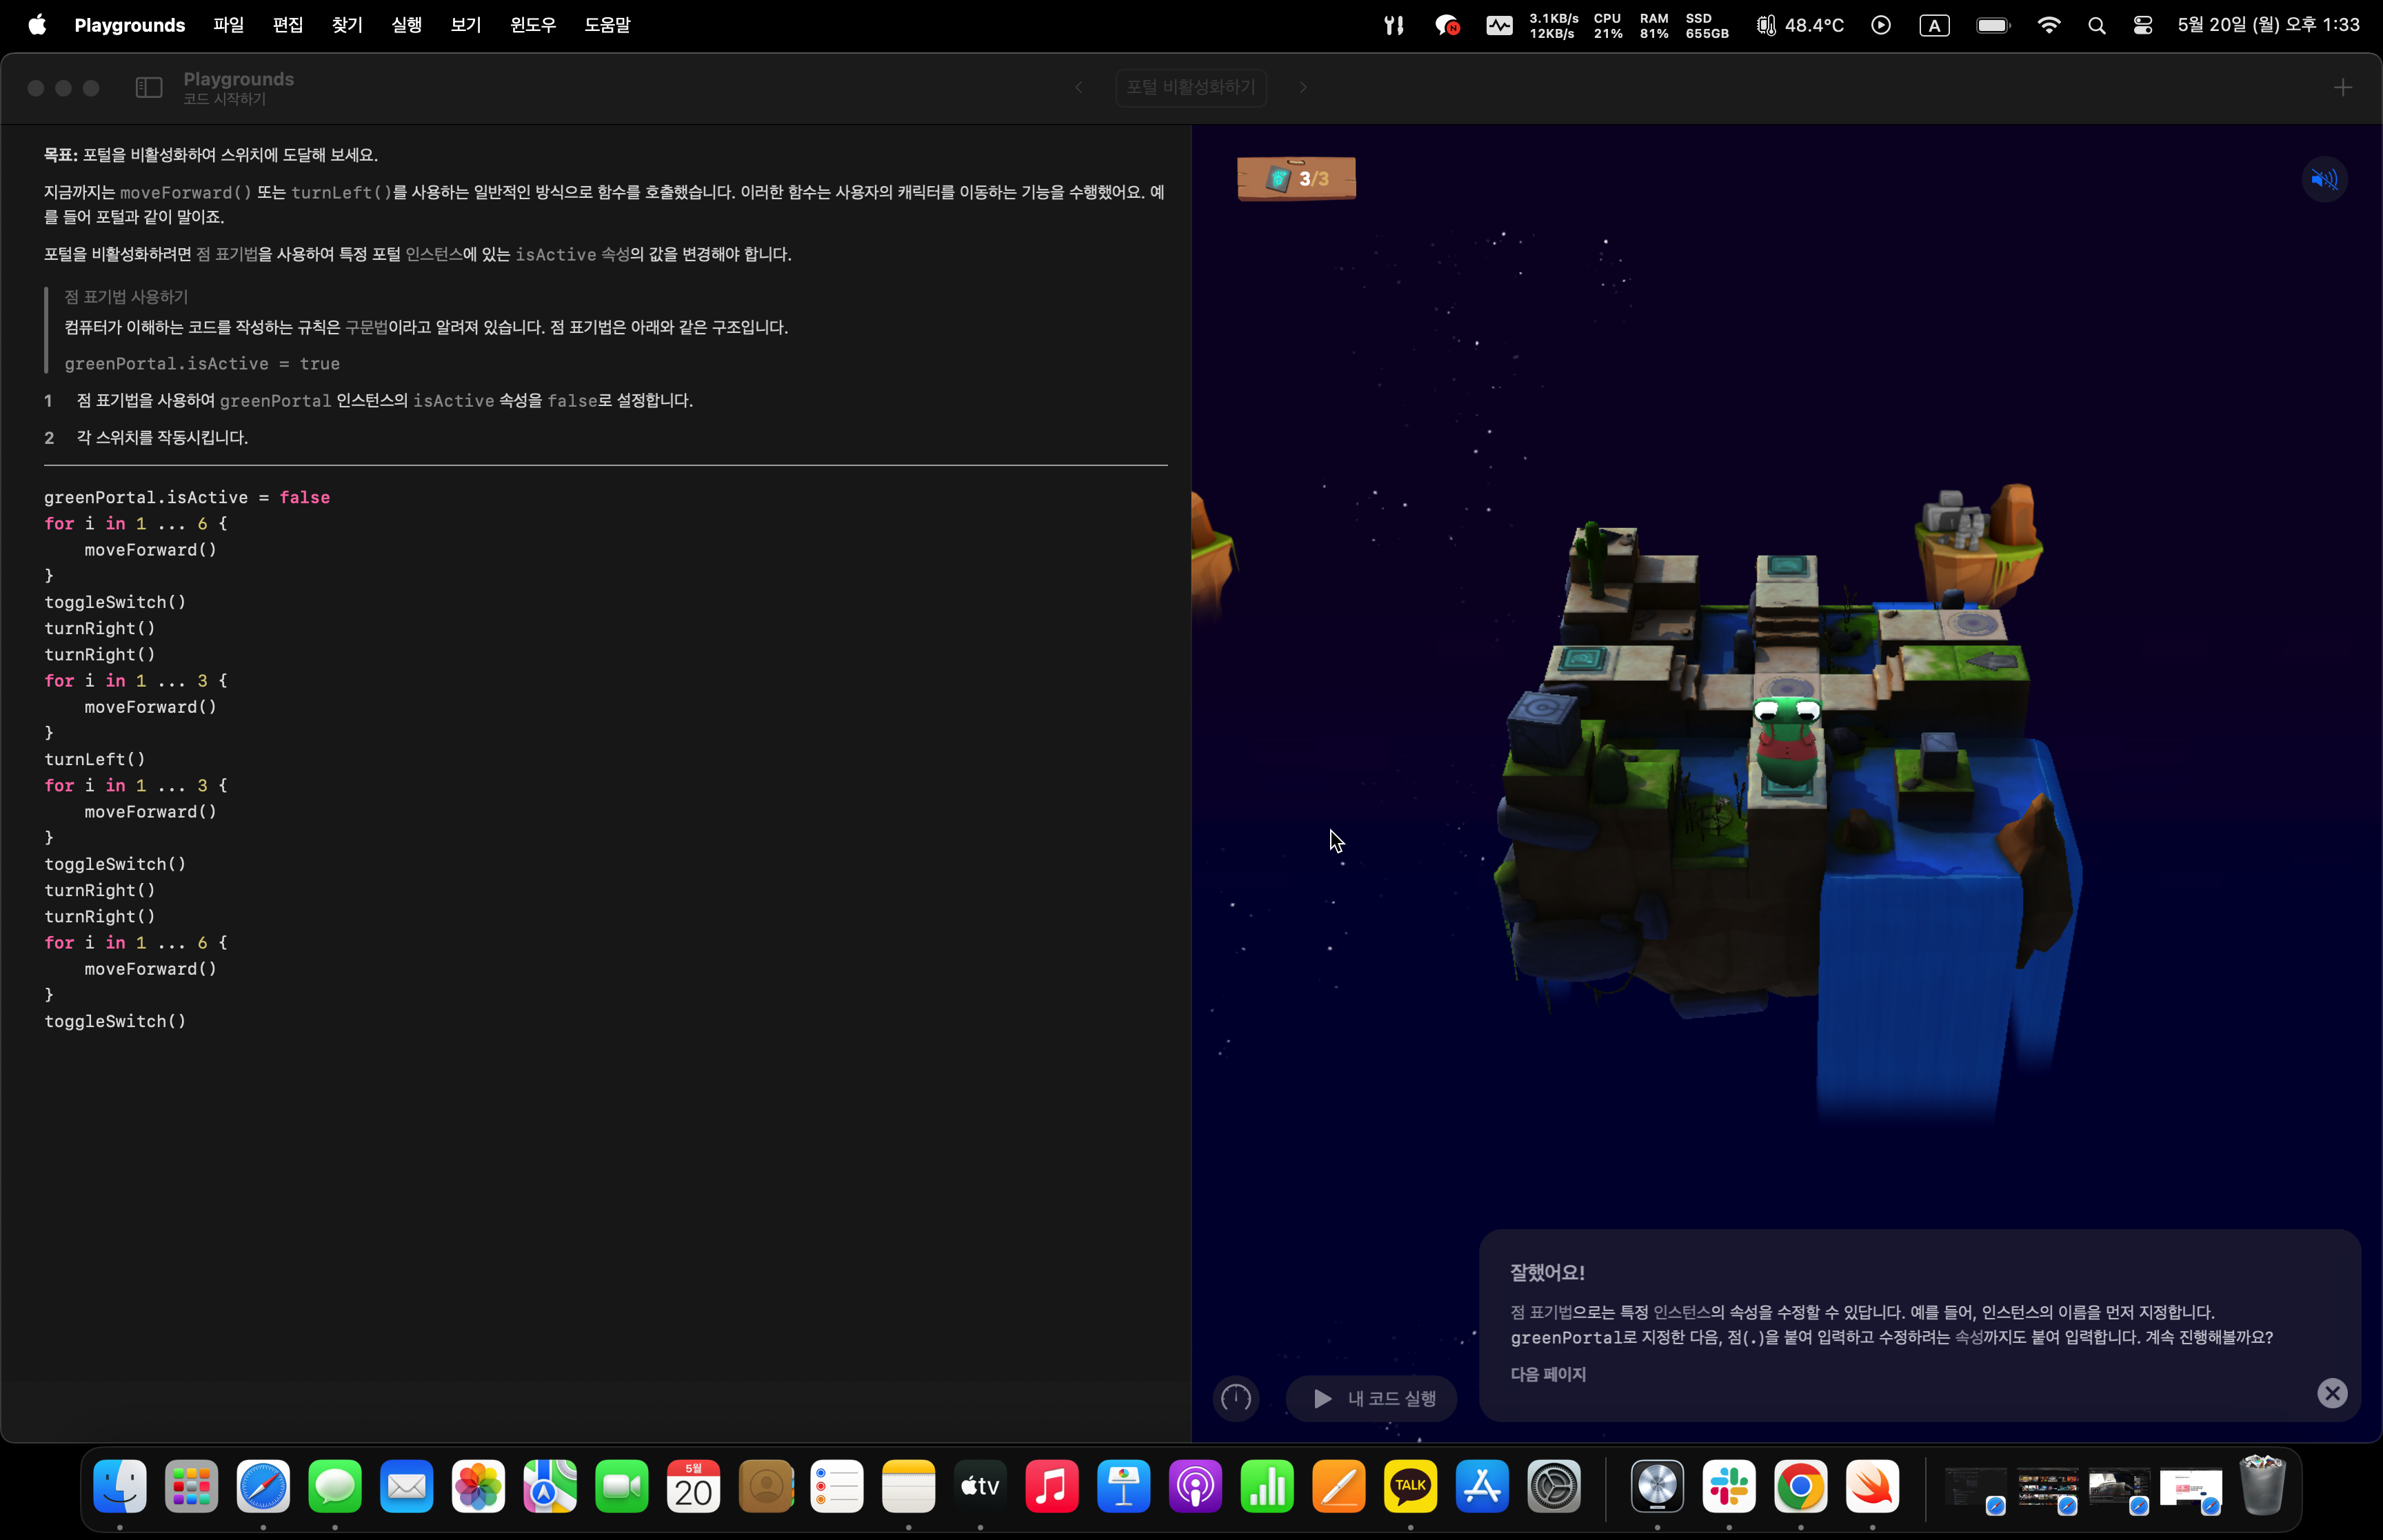The height and width of the screenshot is (1540, 2383).
Task: Open the Apple menu
Action: (x=37, y=25)
